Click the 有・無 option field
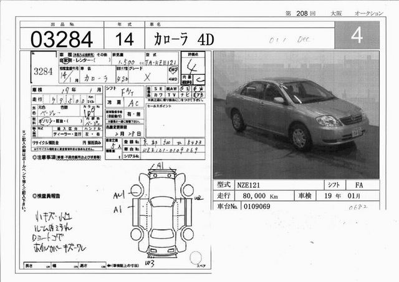Viewport: 399px width, 282px height. click(x=134, y=114)
